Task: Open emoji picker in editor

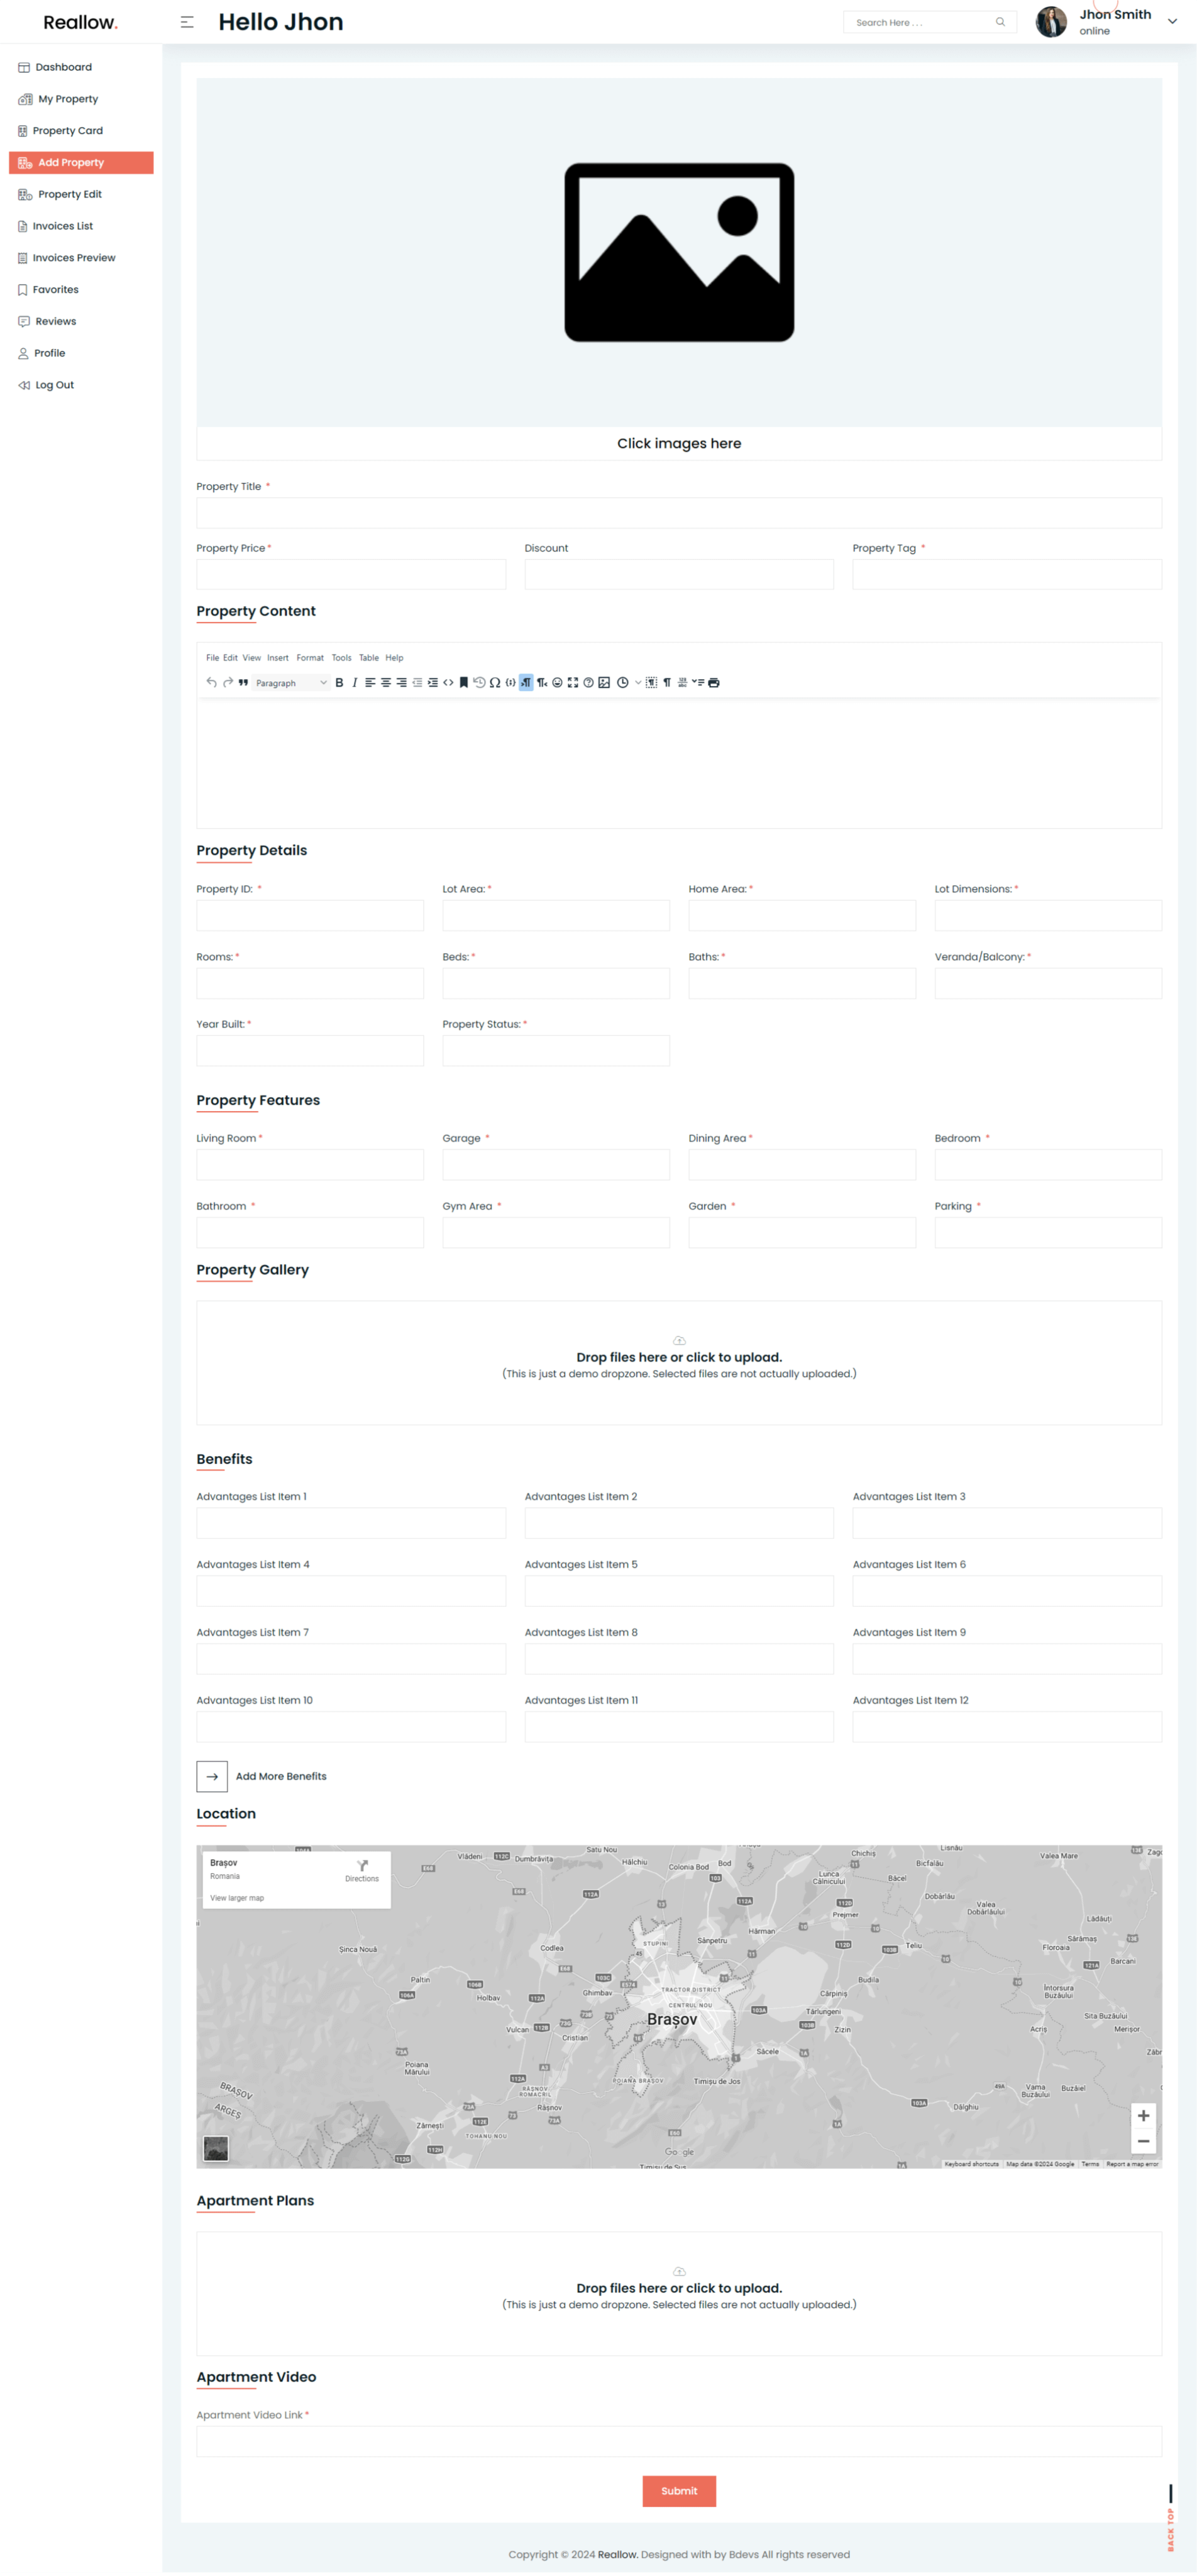Action: (557, 682)
